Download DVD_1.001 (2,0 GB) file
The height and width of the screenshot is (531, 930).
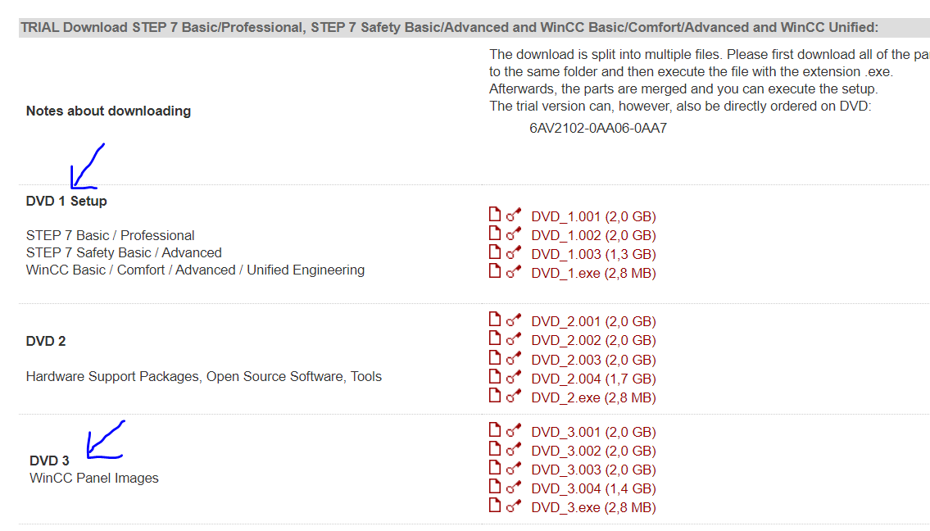[x=593, y=217]
